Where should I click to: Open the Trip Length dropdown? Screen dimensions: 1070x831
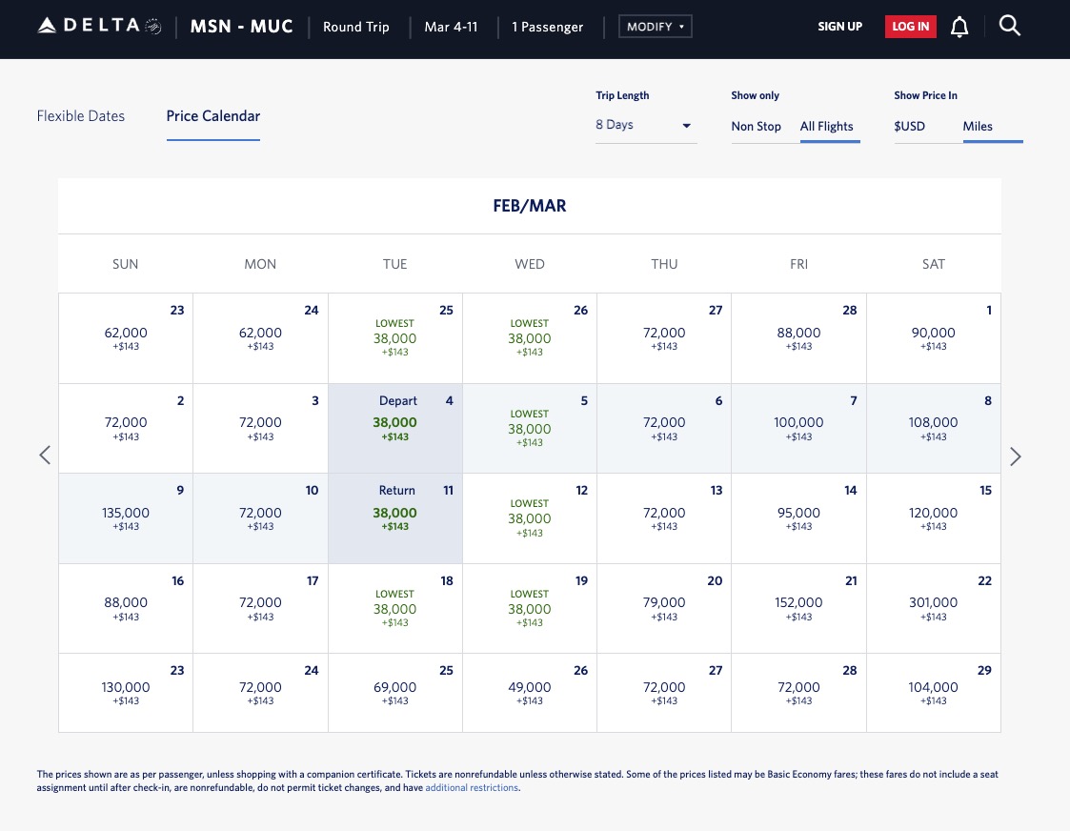[646, 124]
